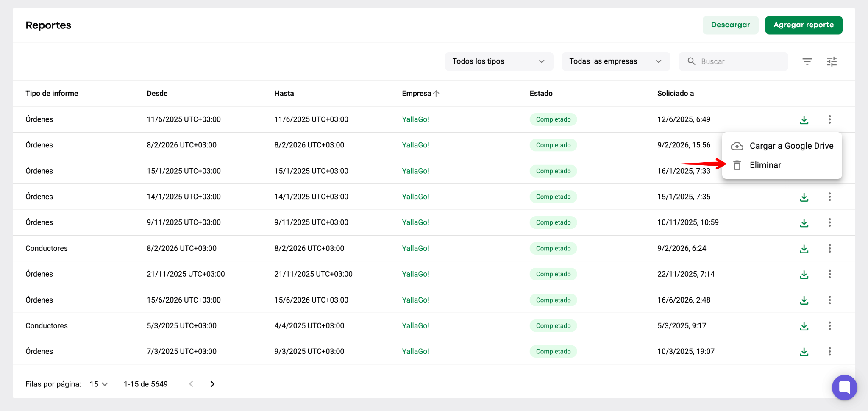Change rows per page from 15
Screen dimensions: 868x411
tap(99, 384)
